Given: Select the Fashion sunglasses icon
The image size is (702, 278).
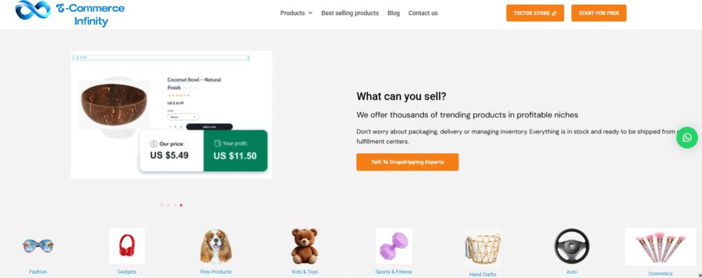Looking at the screenshot, I should [38, 246].
